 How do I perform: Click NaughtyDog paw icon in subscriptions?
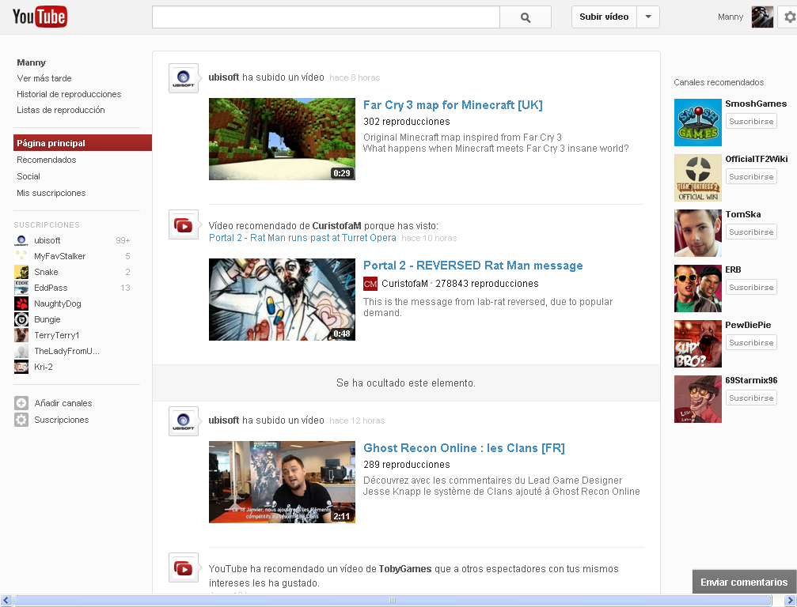click(21, 303)
